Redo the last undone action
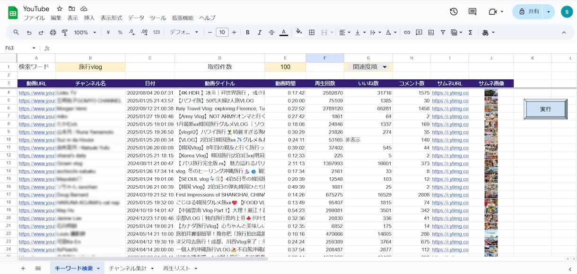 (x=41, y=33)
